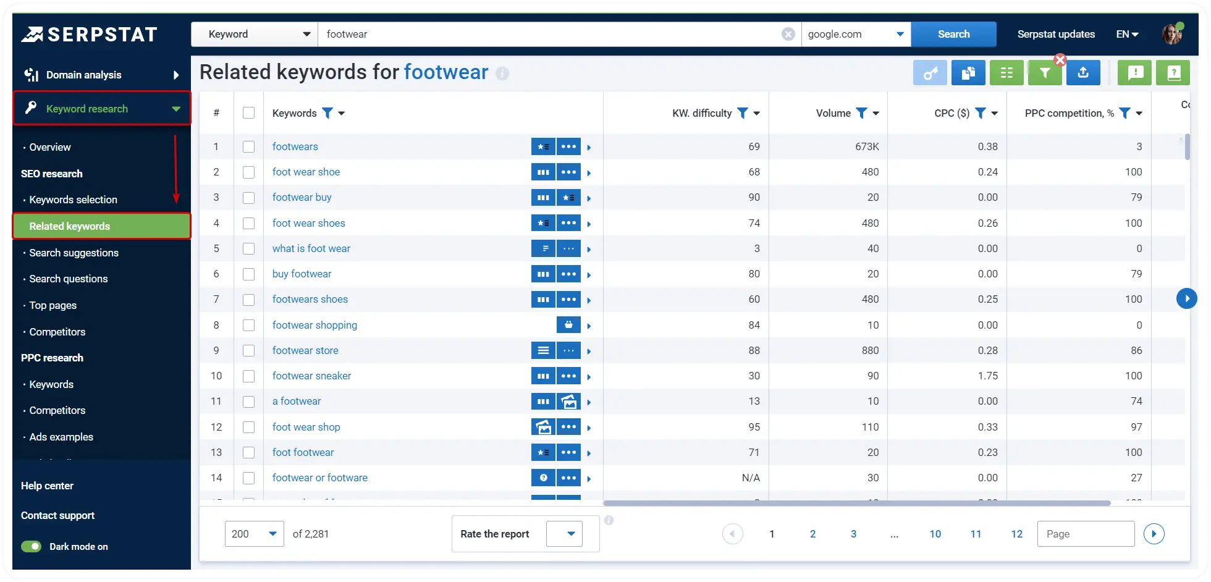Select checkbox for what is foot wear

click(248, 248)
